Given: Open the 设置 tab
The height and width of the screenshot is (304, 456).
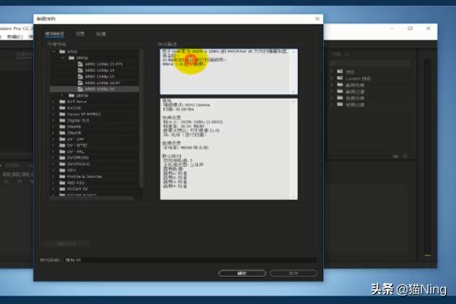Looking at the screenshot, I should [x=80, y=33].
